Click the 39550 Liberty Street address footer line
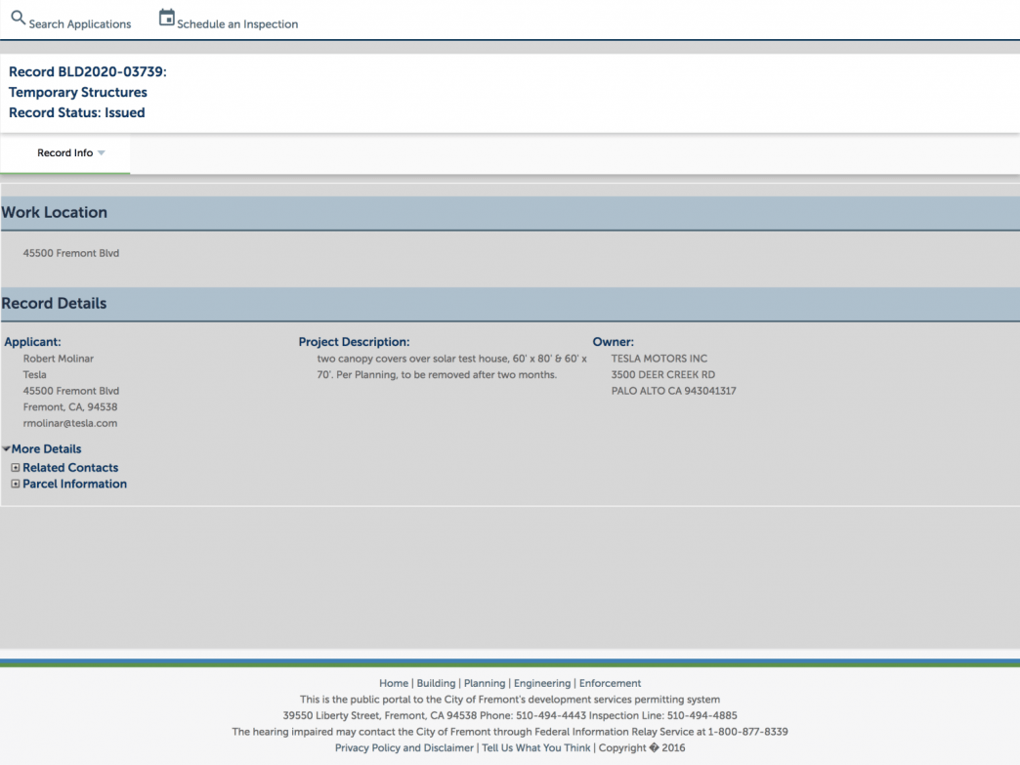 [510, 715]
